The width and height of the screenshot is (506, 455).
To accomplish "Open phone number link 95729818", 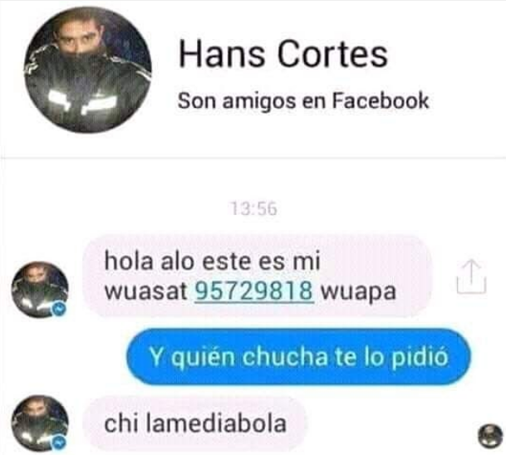I will pos(254,291).
